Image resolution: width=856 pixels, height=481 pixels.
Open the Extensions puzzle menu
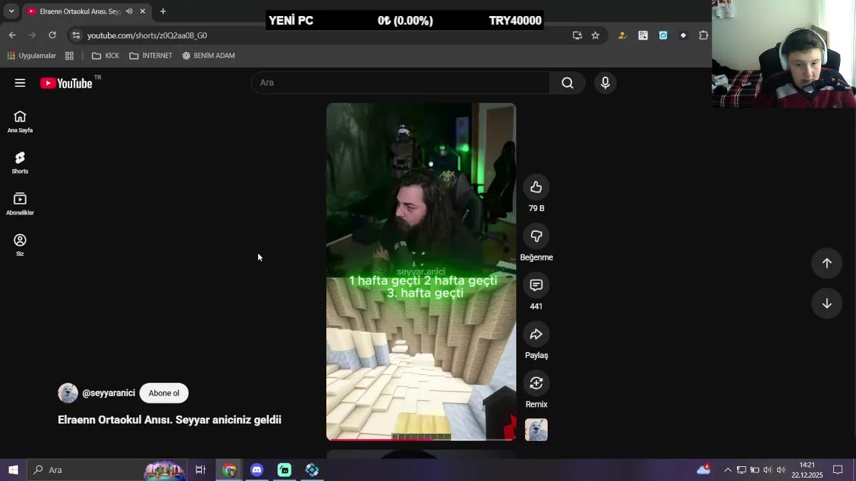pyautogui.click(x=704, y=35)
